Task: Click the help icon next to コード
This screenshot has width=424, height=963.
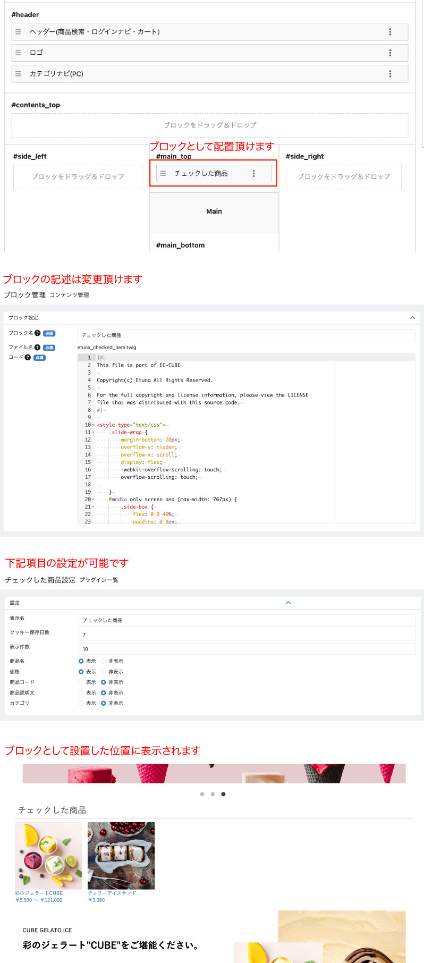Action: click(x=28, y=357)
